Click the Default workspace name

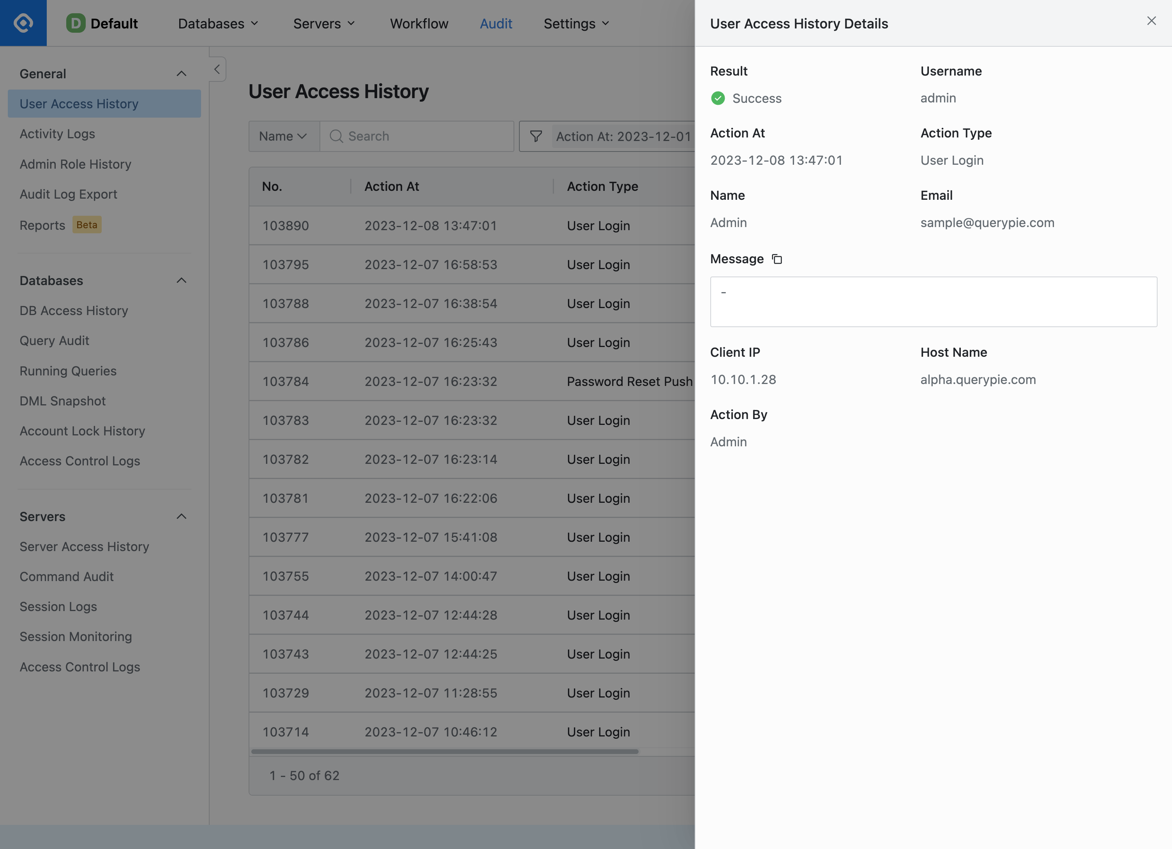tap(114, 23)
